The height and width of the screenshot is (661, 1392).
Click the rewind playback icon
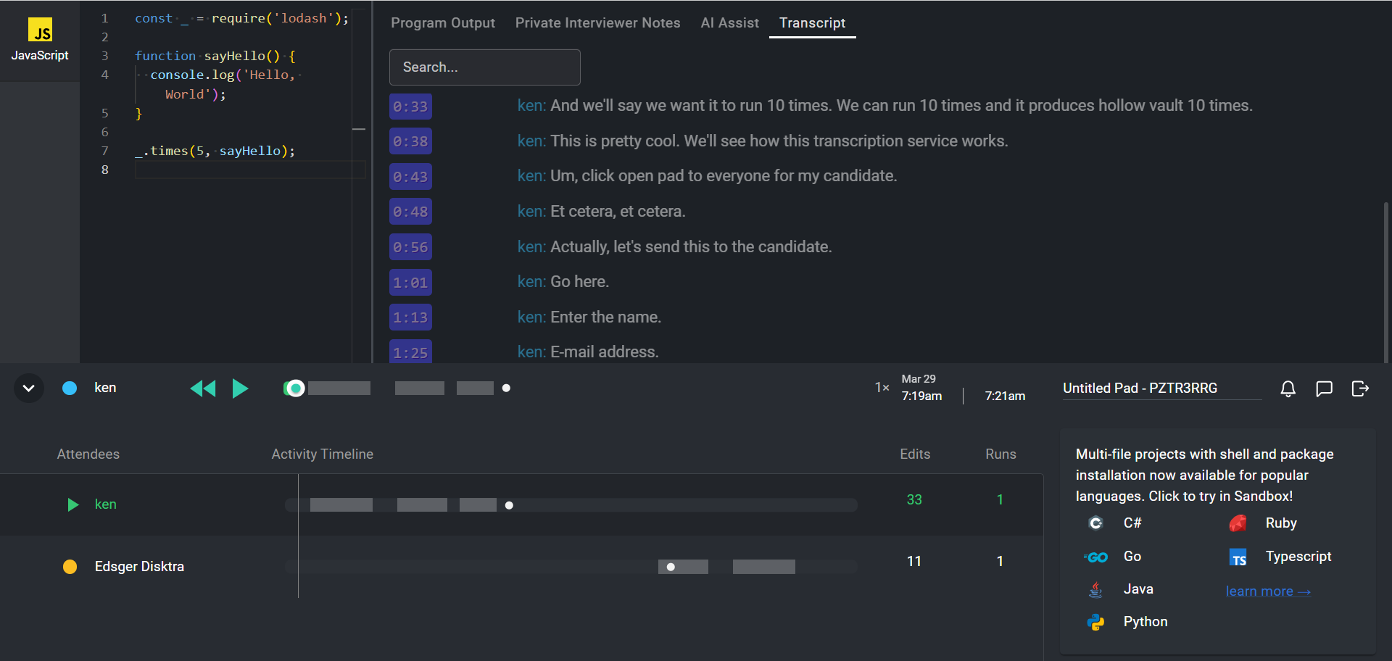pos(203,388)
